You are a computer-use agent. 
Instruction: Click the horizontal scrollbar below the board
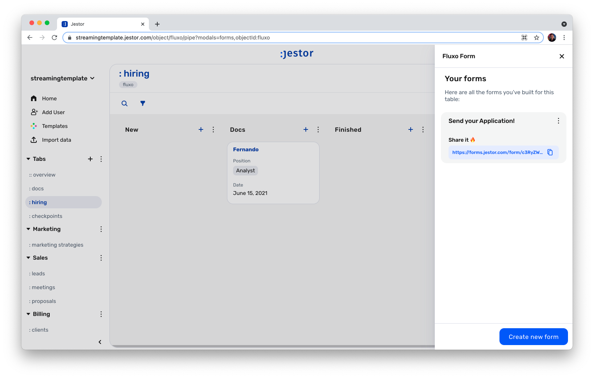(273, 346)
